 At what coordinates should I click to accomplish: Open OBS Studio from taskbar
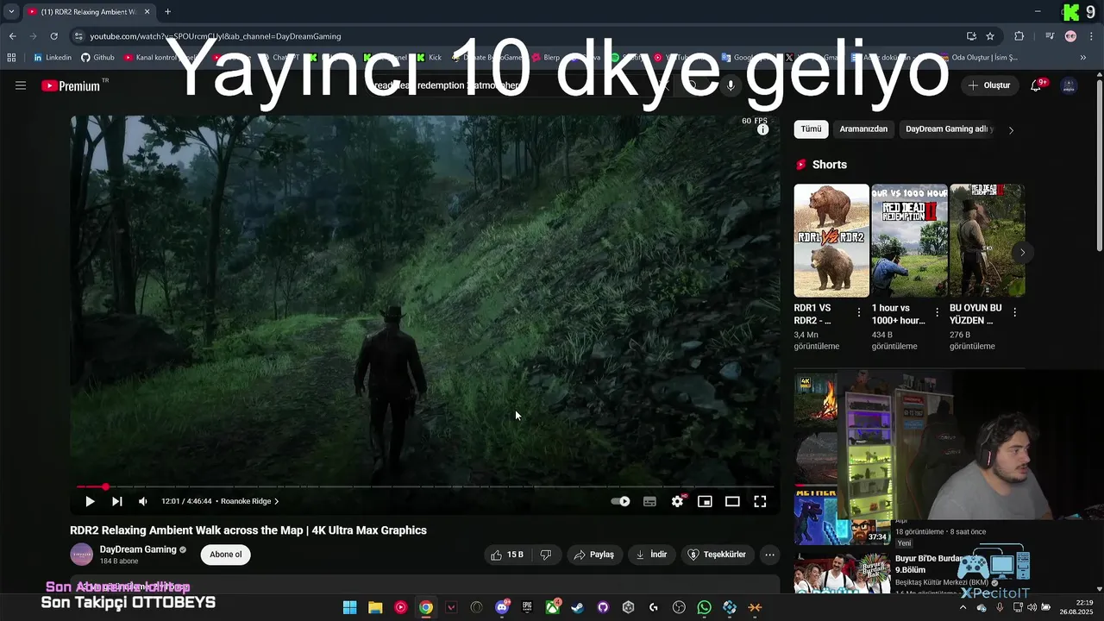679,608
